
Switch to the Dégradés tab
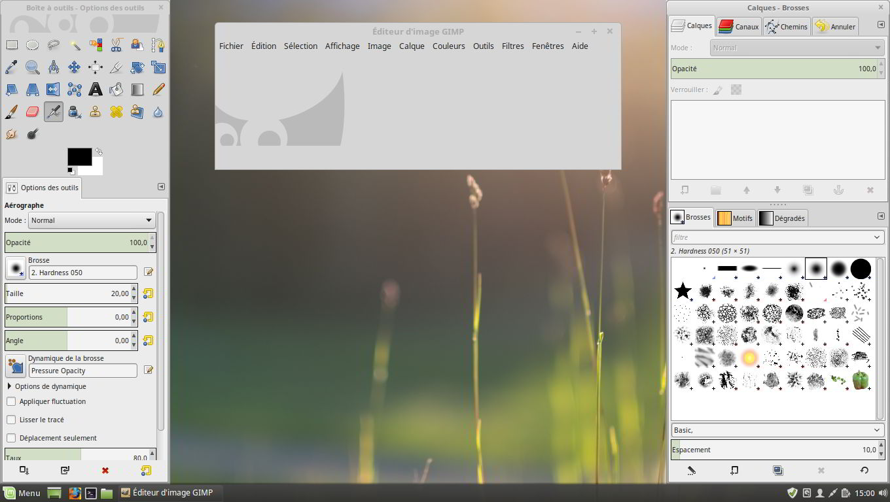(x=781, y=218)
